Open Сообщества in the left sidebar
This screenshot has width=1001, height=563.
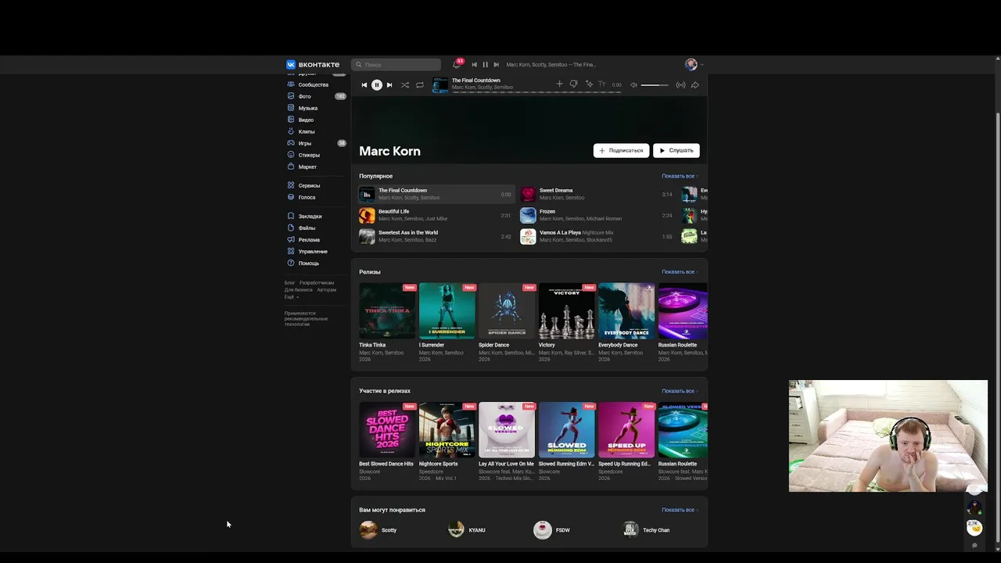tap(315, 84)
